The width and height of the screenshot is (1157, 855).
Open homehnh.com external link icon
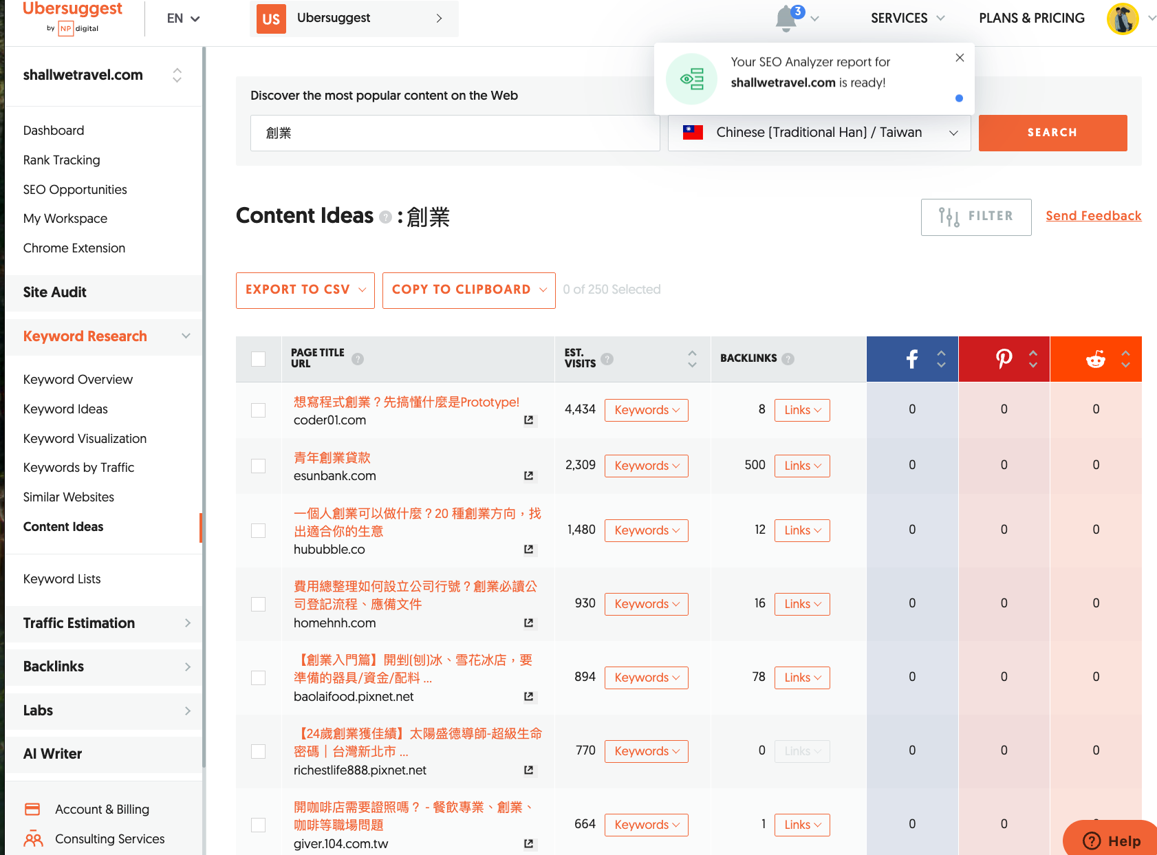coord(528,623)
